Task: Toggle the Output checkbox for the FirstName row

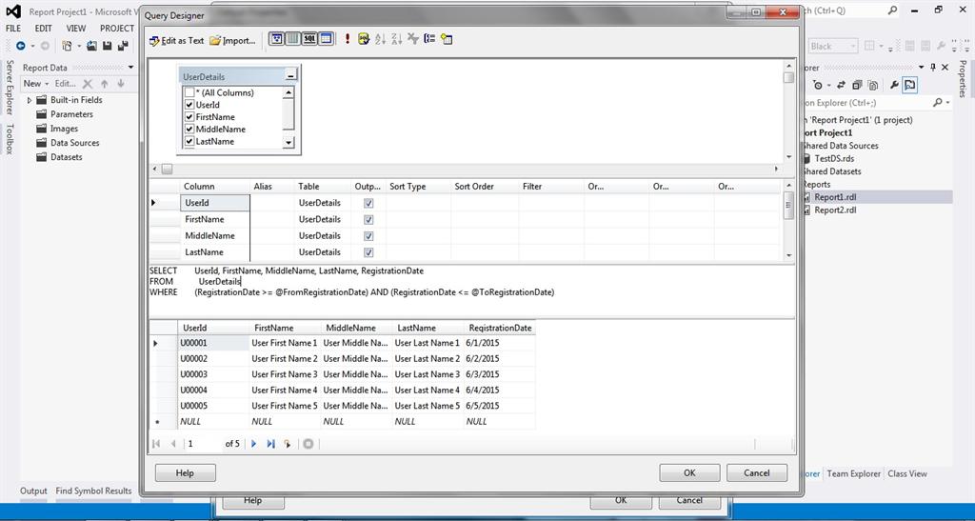Action: click(368, 219)
